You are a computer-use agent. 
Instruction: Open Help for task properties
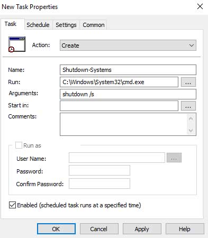coord(185,229)
